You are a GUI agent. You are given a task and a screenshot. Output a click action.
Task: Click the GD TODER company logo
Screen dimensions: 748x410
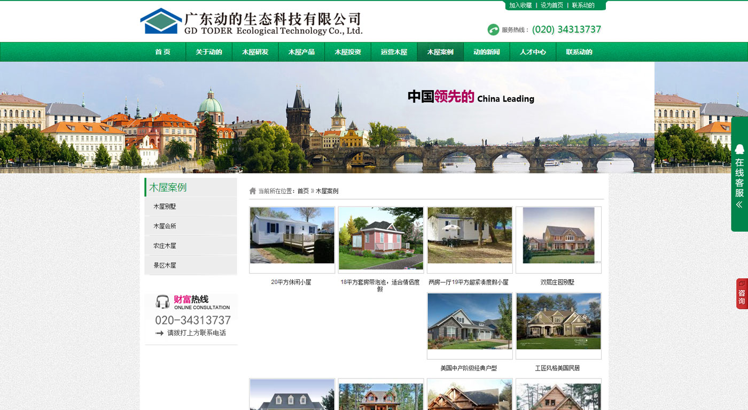point(251,22)
